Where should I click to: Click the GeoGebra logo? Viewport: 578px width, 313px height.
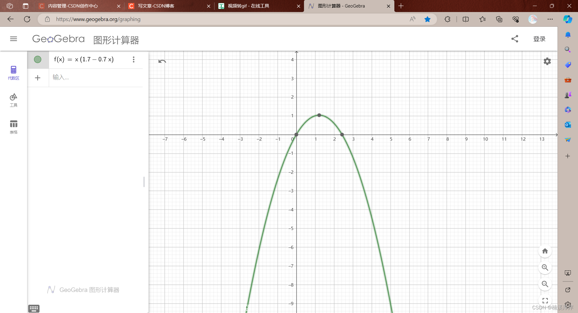[58, 39]
